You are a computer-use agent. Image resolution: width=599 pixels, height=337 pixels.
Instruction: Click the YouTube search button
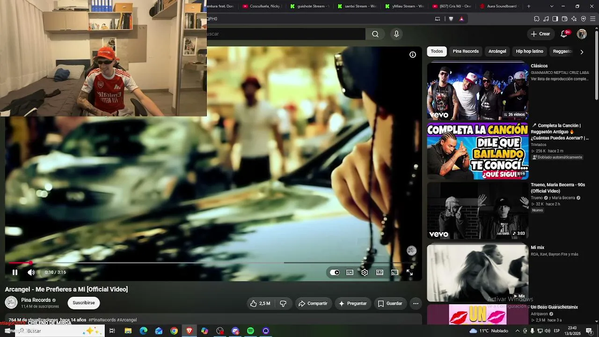[375, 34]
